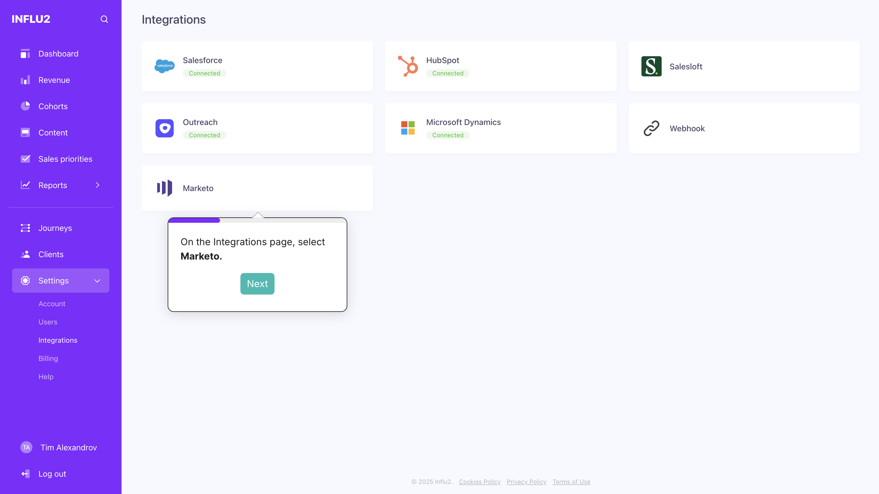Open the Journeys page

tap(61, 228)
